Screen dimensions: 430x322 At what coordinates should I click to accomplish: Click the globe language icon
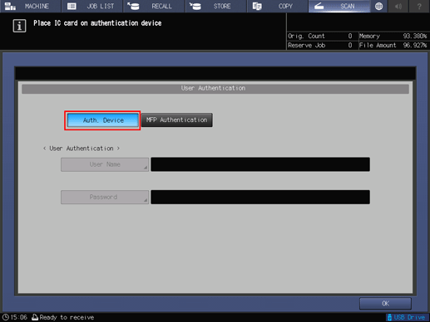click(378, 6)
